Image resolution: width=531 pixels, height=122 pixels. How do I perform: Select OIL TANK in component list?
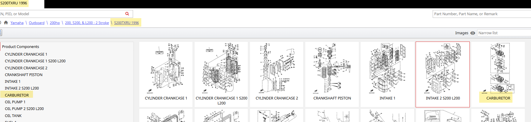coord(13,116)
